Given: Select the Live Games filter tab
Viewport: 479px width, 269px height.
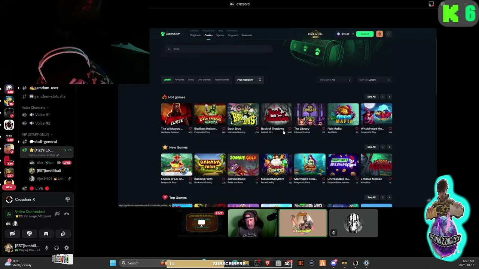Looking at the screenshot, I should [204, 80].
